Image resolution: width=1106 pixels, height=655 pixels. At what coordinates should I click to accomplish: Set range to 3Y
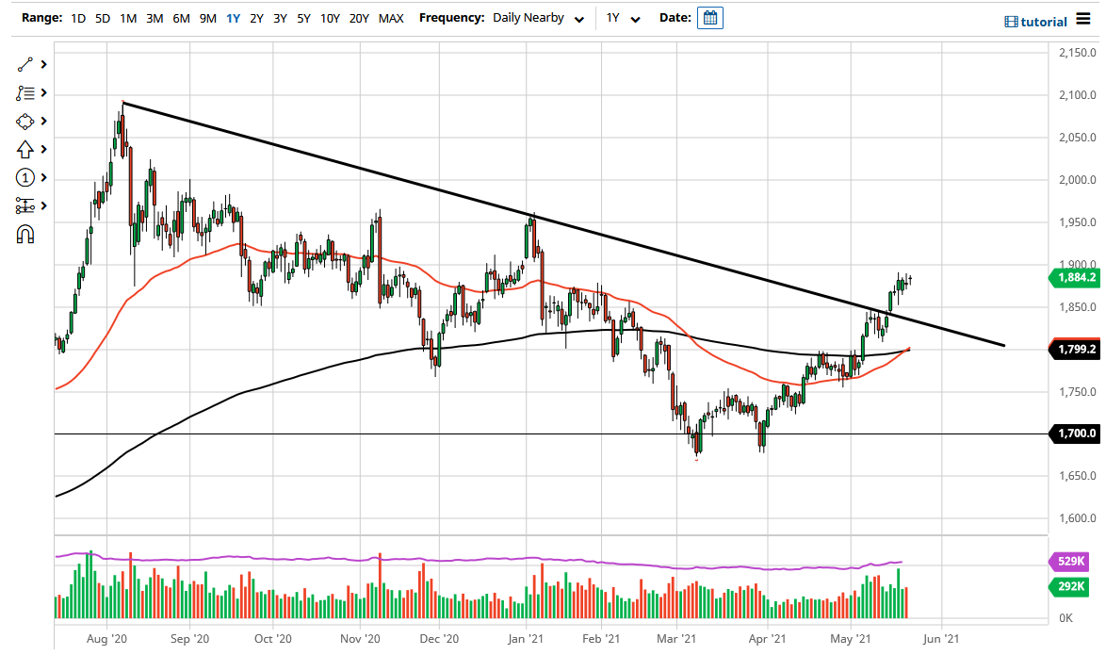tap(280, 18)
